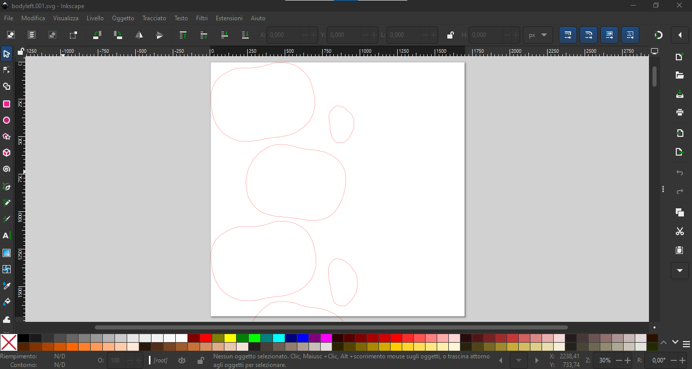Open the color palette menu
692x369 pixels.
click(x=686, y=344)
